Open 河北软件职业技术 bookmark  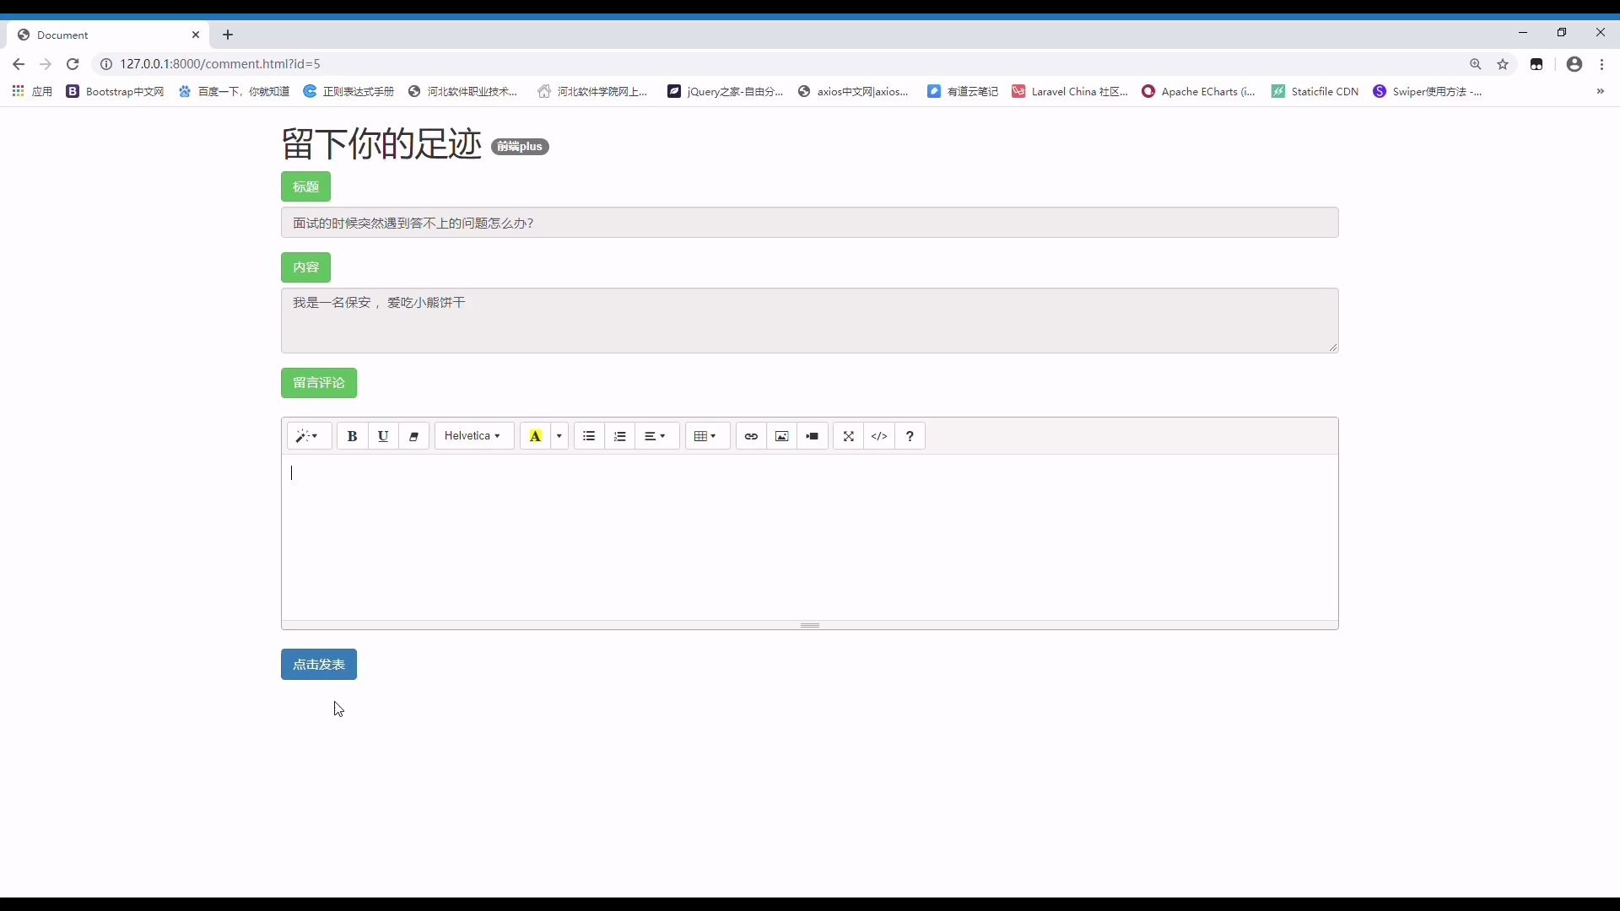[463, 91]
